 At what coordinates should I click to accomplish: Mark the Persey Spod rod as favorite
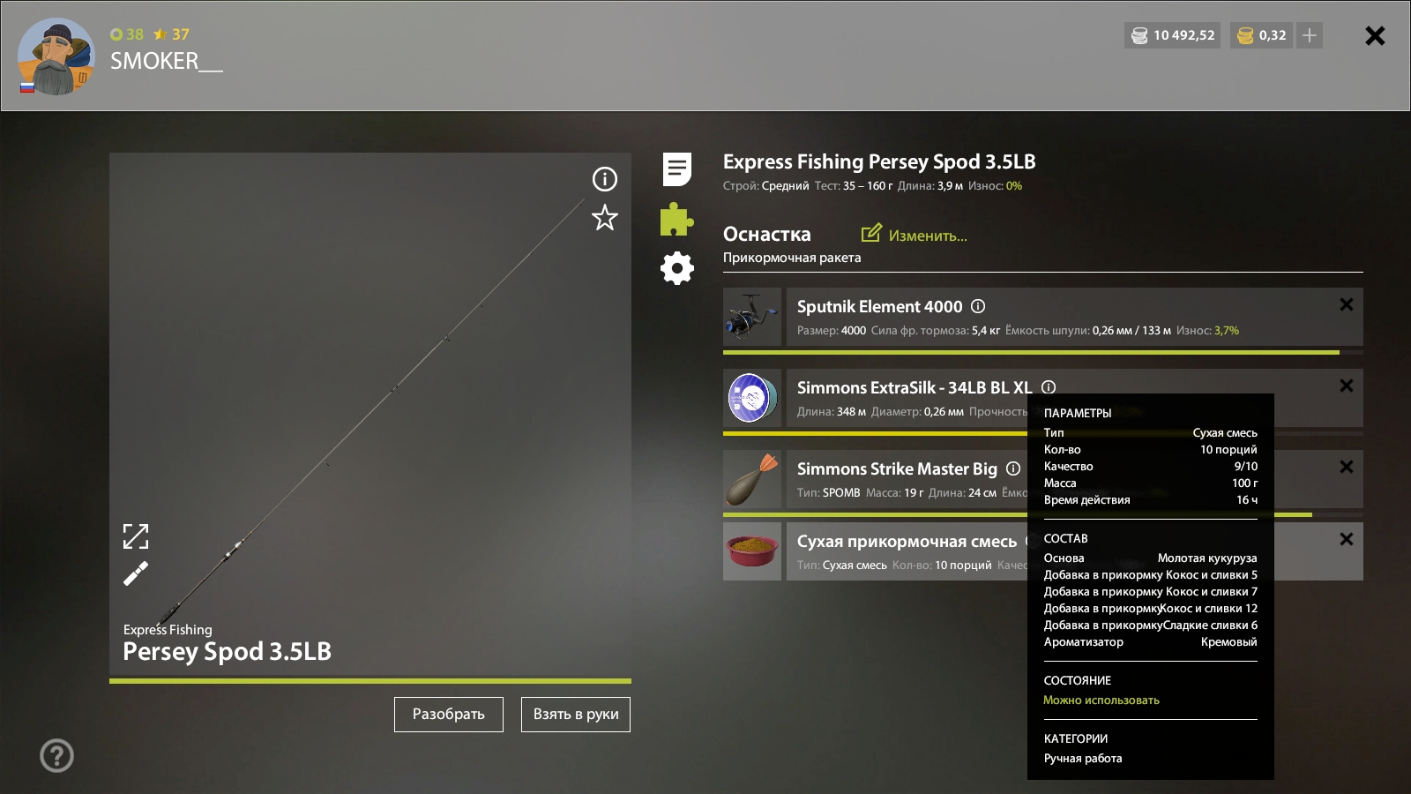tap(605, 217)
